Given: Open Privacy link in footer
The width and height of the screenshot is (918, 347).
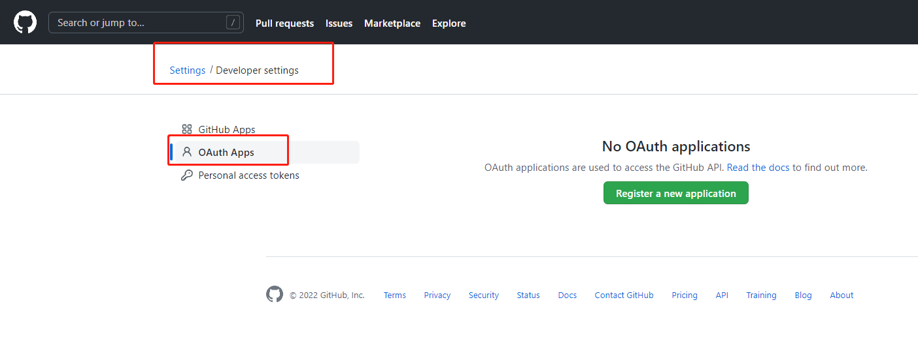Looking at the screenshot, I should click(437, 295).
